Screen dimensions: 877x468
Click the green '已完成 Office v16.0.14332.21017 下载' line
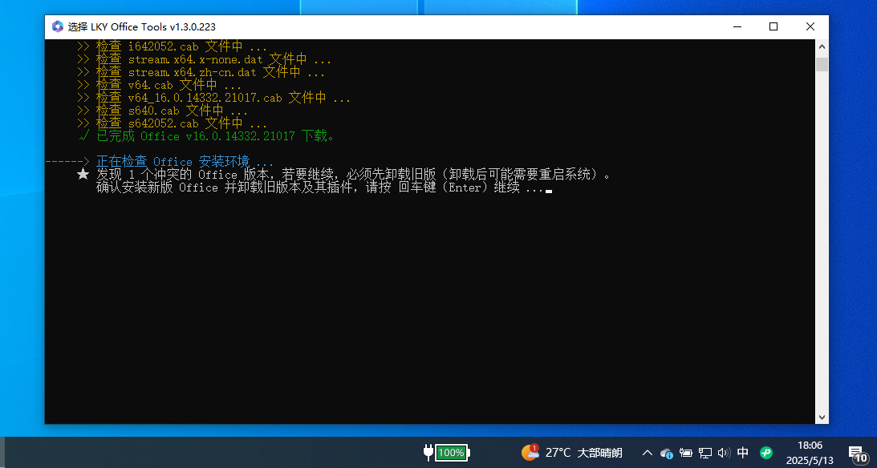coord(206,136)
